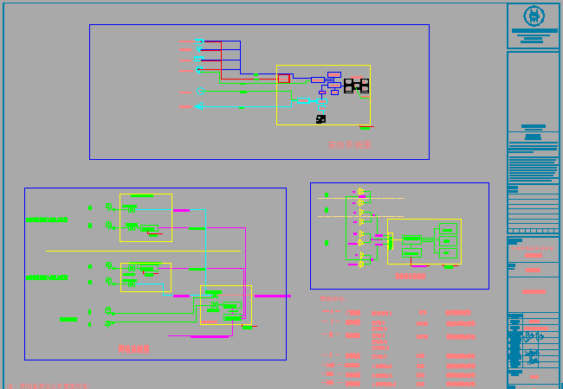The height and width of the screenshot is (389, 563).
Task: Select the topmost cyan terminal symbol in top diagram
Action: tap(198, 41)
